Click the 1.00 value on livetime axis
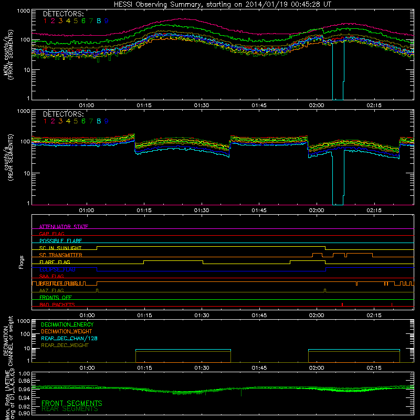Viewport: 420px width, 420px height. pyautogui.click(x=24, y=374)
